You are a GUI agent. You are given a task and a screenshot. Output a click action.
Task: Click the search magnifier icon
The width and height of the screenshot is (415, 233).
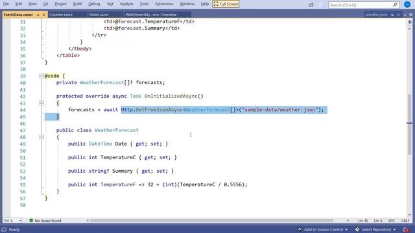[395, 5]
